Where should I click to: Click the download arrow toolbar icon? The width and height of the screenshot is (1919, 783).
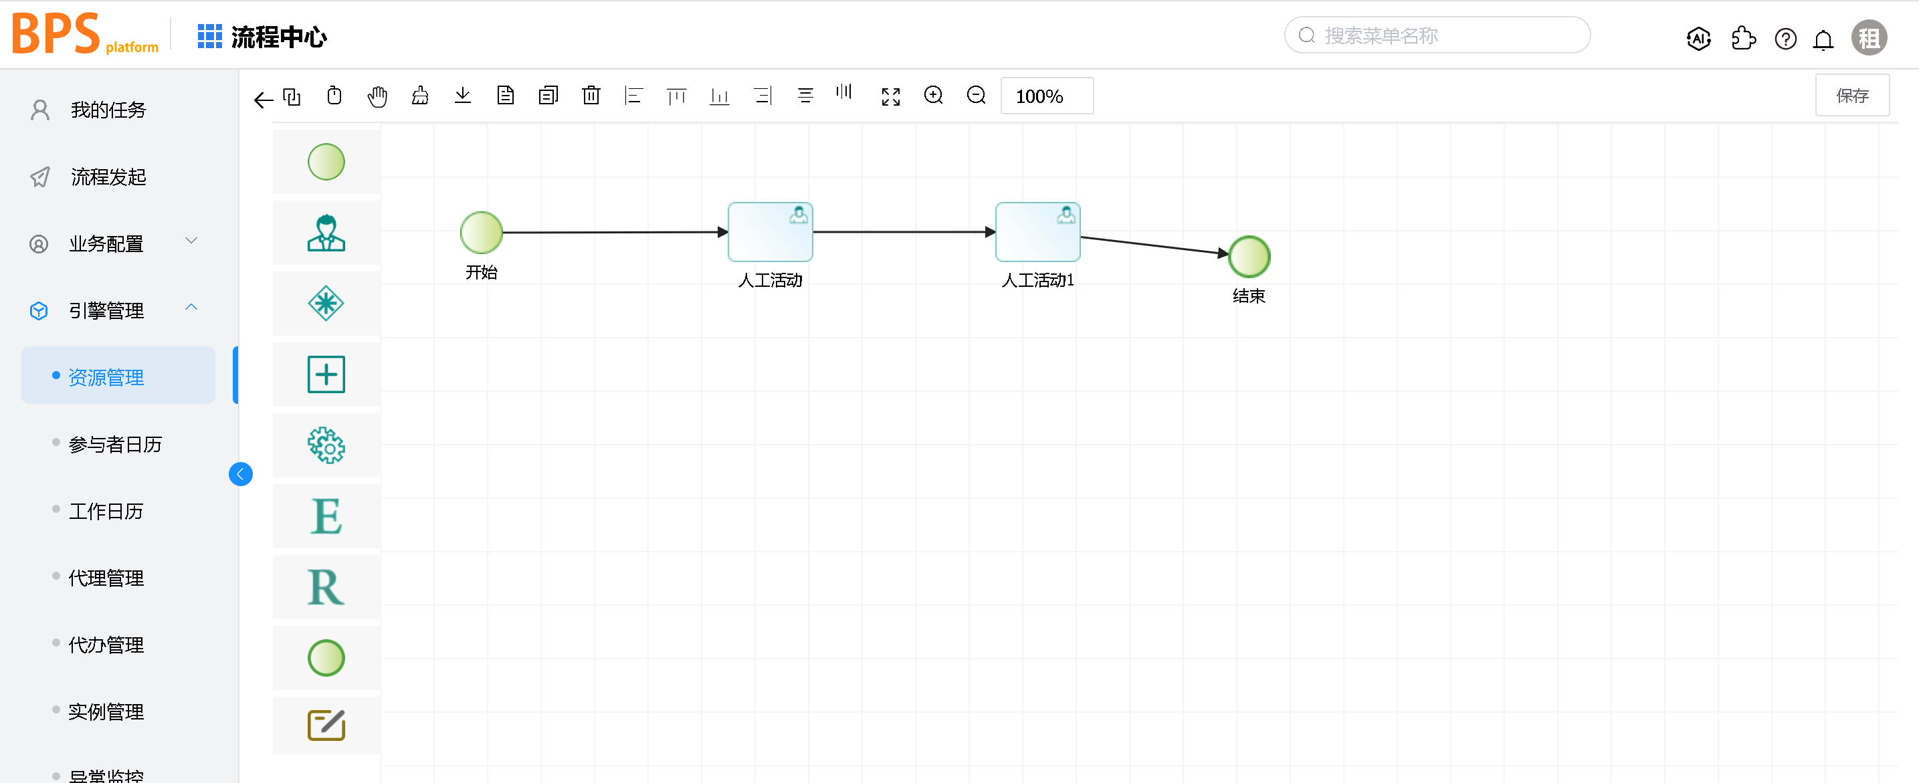click(463, 96)
